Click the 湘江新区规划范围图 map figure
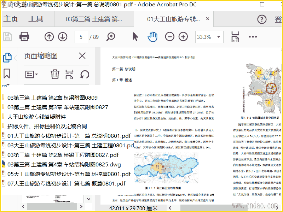 click(x=166, y=168)
